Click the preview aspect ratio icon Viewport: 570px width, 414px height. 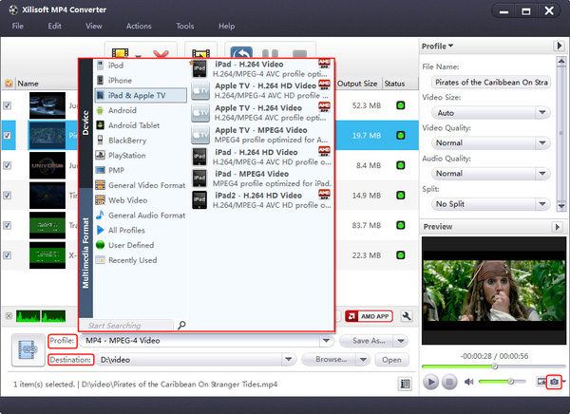tap(541, 382)
